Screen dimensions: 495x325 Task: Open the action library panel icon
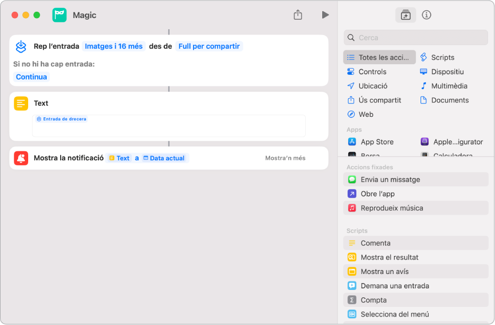(405, 15)
